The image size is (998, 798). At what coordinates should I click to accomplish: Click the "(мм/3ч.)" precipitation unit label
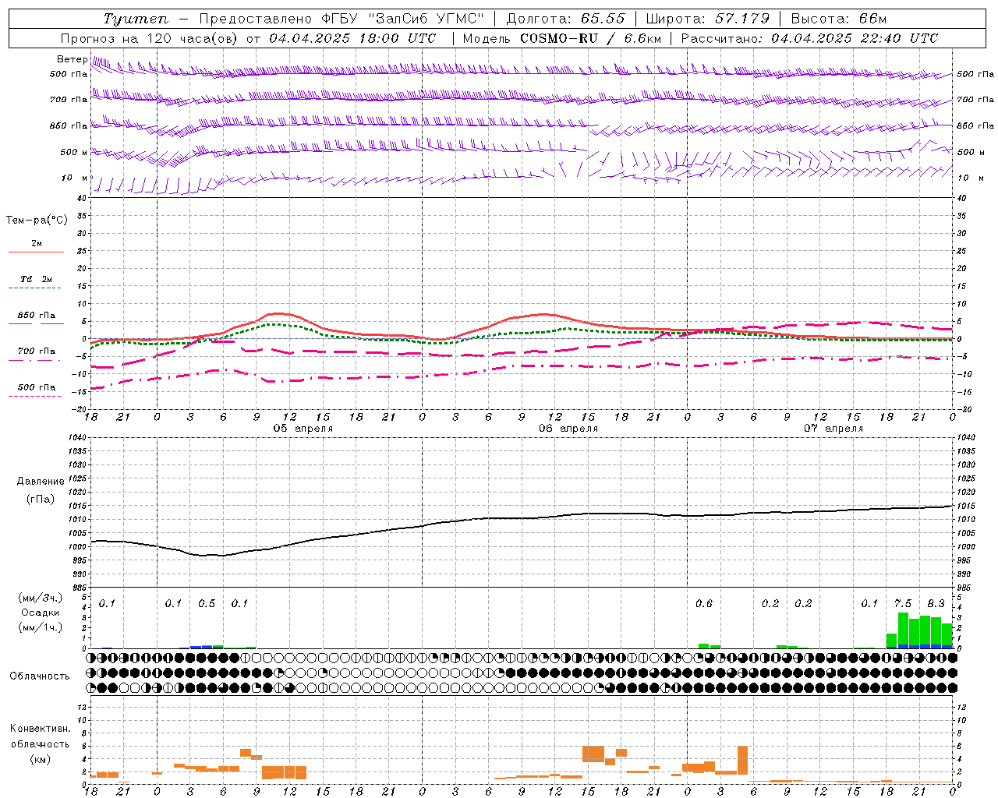point(41,598)
